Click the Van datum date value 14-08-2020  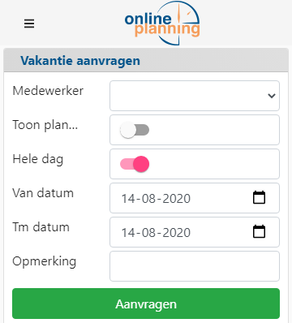[x=156, y=199]
